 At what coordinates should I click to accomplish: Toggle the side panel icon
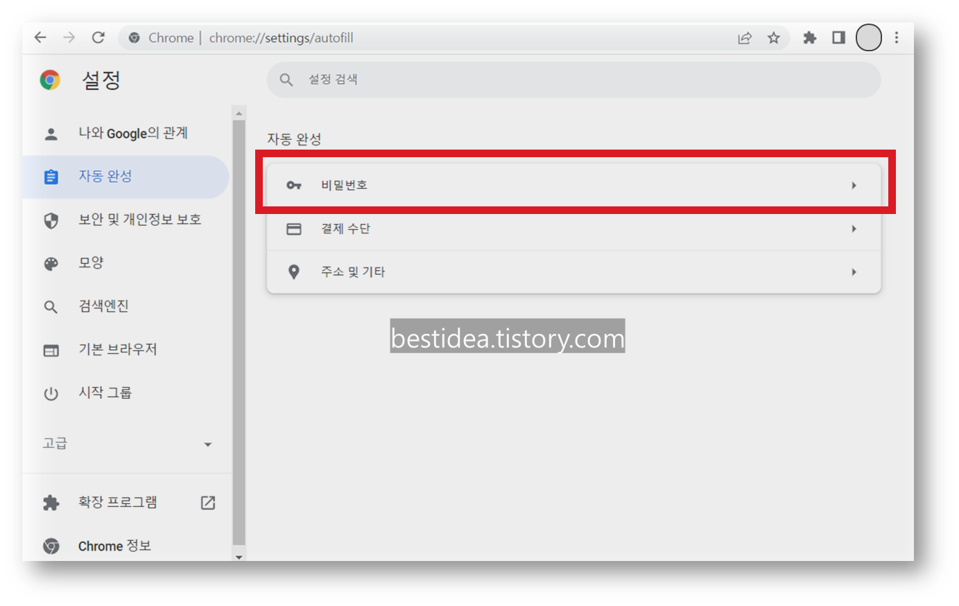pyautogui.click(x=839, y=37)
